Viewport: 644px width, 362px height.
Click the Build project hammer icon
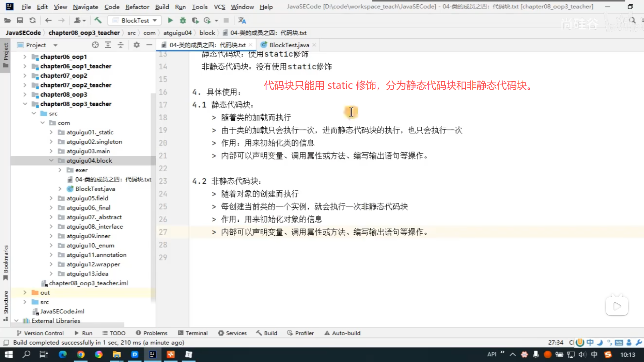pos(98,20)
